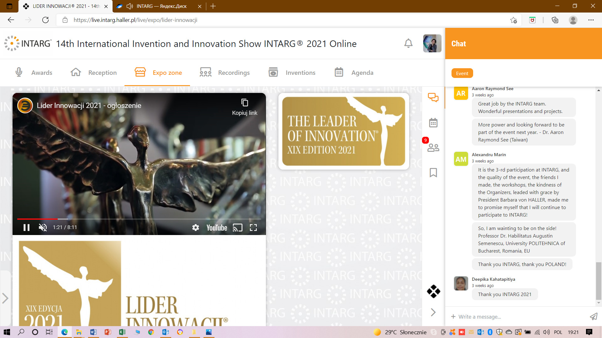This screenshot has width=602, height=338.
Task: Watch the video on YouTube
Action: (217, 228)
